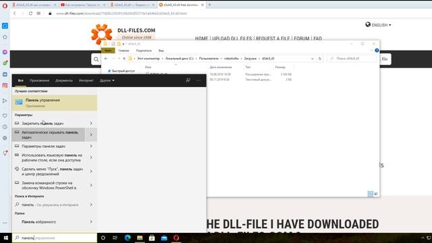Click the taskbar search input box

click(55, 238)
